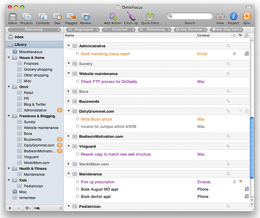
Task: Toggle the View bar glasses icon
Action: (x=220, y=16)
